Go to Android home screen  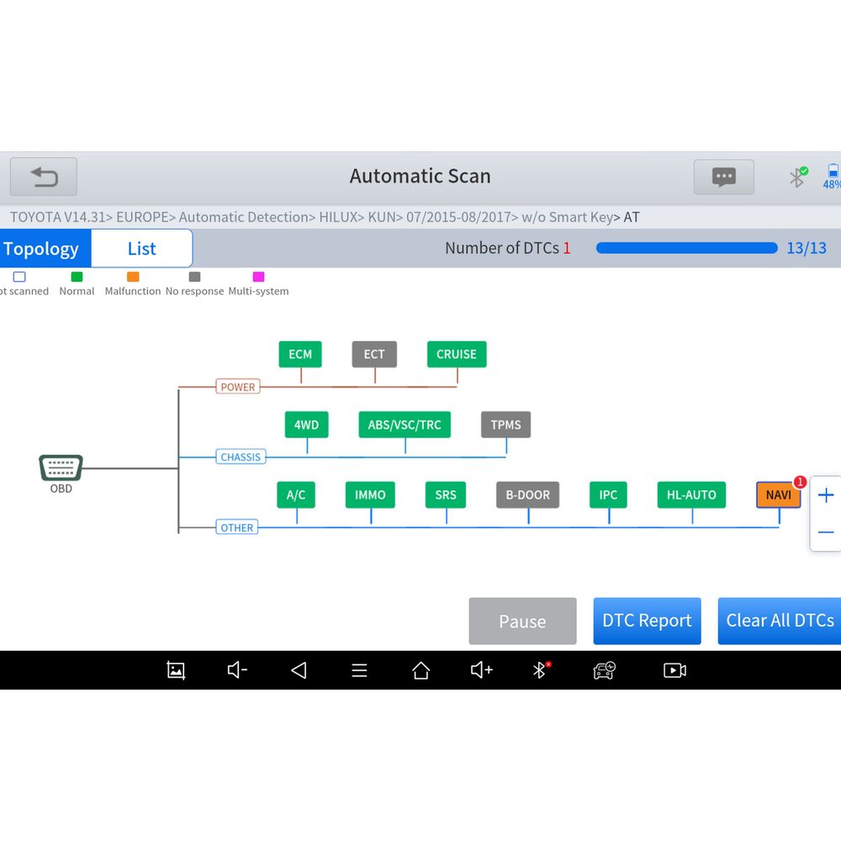click(420, 670)
